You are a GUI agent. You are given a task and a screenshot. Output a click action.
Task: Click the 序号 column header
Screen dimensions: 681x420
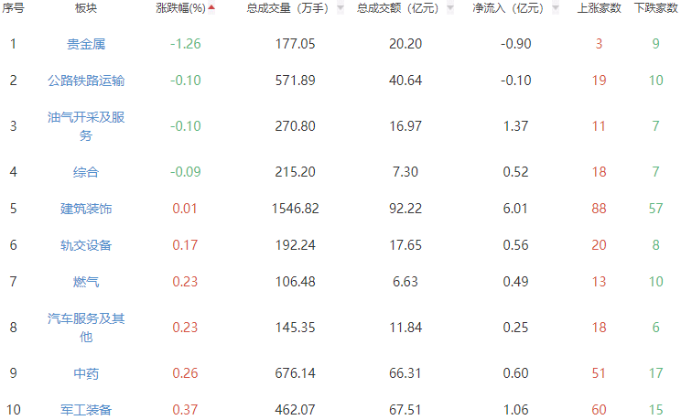click(14, 8)
